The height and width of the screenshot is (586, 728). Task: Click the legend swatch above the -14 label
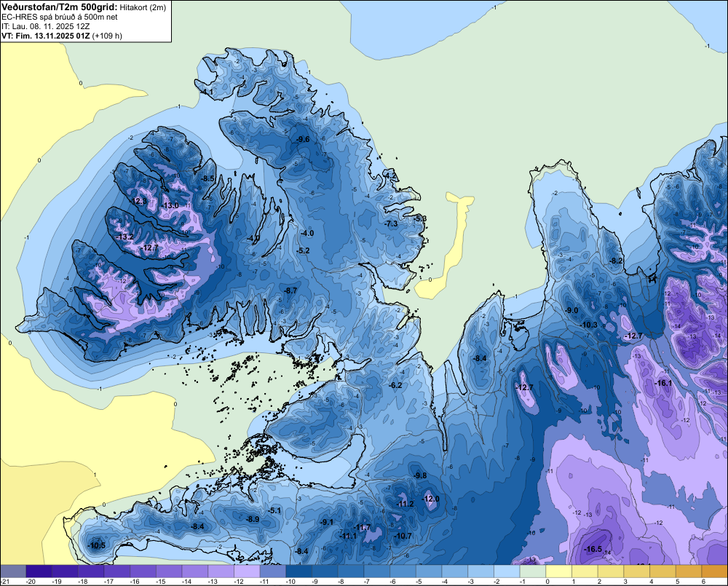(x=195, y=571)
